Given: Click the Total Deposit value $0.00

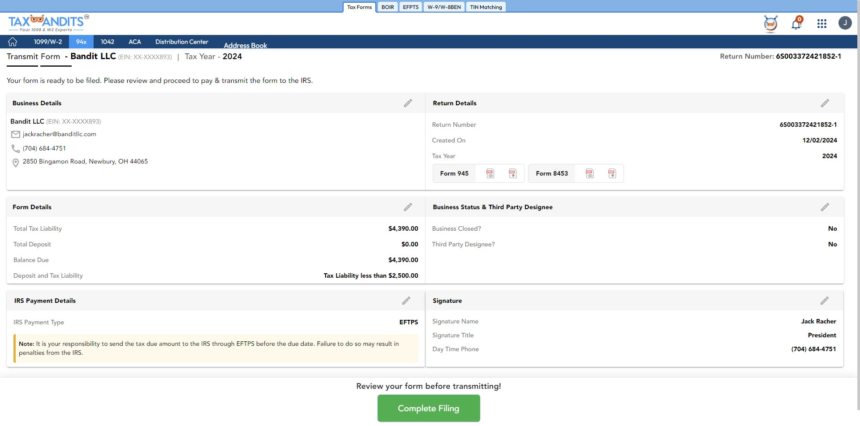Looking at the screenshot, I should 409,244.
